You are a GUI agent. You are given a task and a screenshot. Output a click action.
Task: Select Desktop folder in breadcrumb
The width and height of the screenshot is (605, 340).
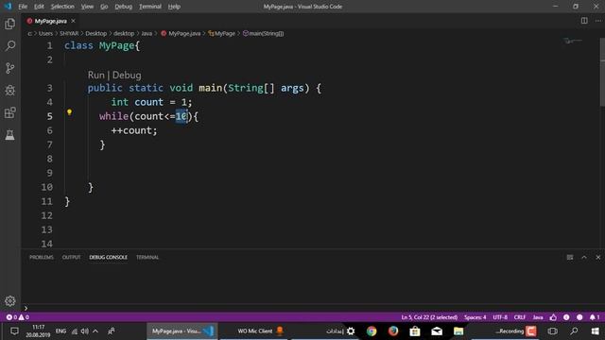point(96,34)
